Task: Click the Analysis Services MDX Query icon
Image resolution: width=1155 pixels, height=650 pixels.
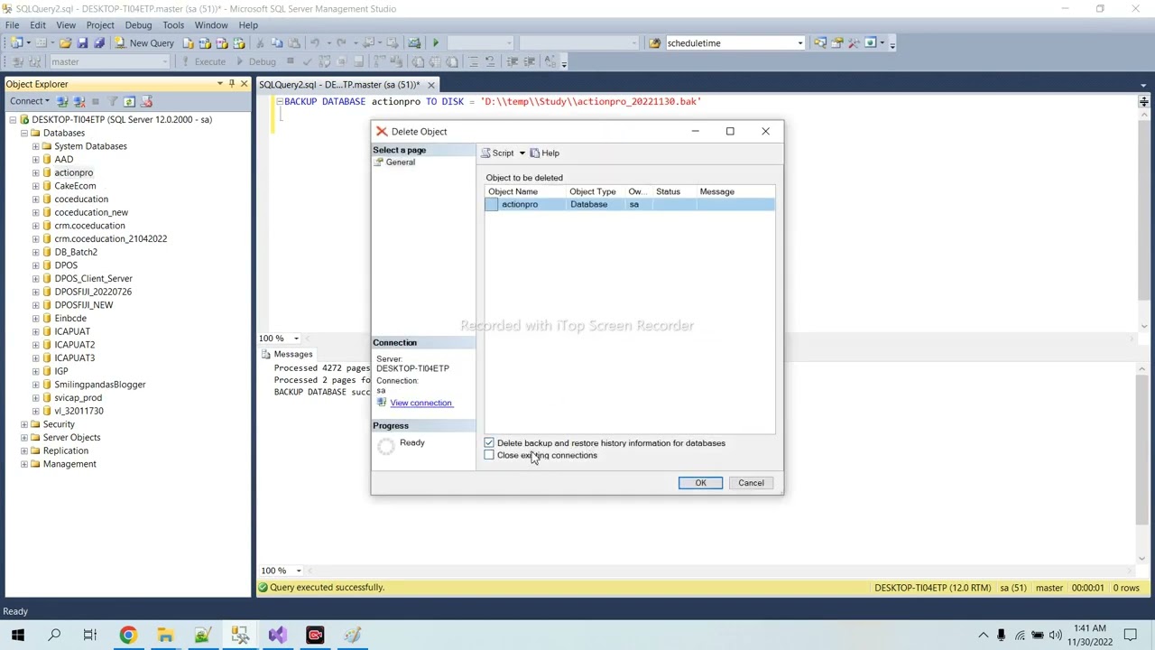Action: [x=205, y=42]
